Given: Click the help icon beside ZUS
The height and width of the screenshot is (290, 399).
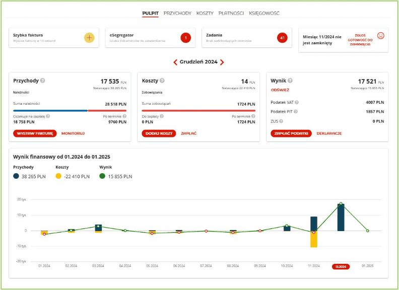Looking at the screenshot, I should click(281, 121).
